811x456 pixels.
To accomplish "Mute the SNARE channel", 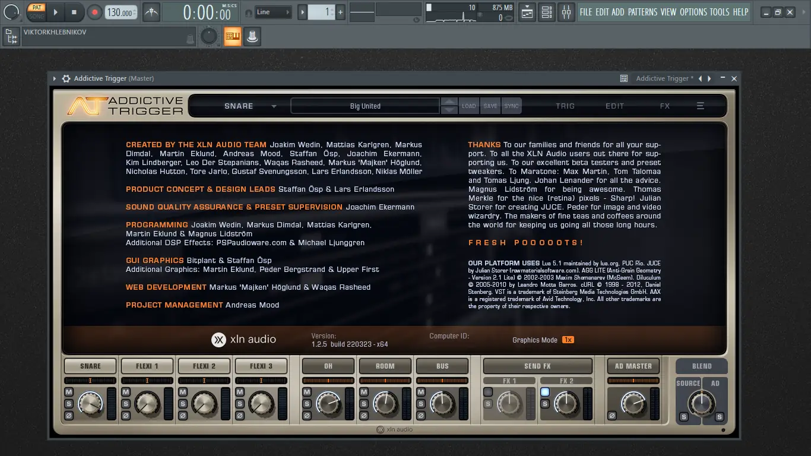I will click(69, 392).
